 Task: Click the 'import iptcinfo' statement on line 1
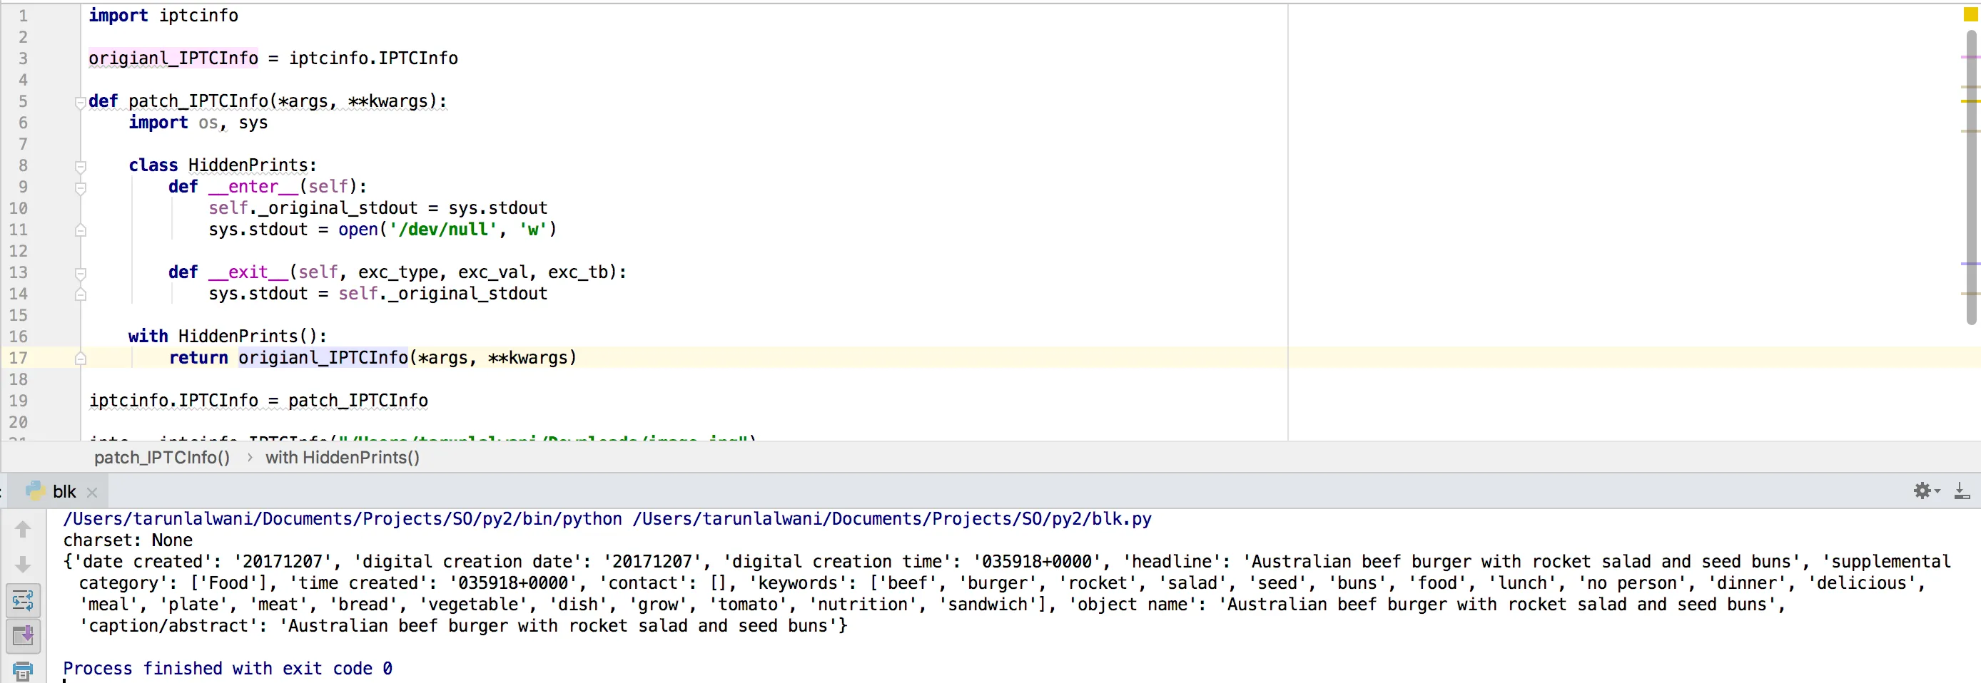(x=163, y=16)
